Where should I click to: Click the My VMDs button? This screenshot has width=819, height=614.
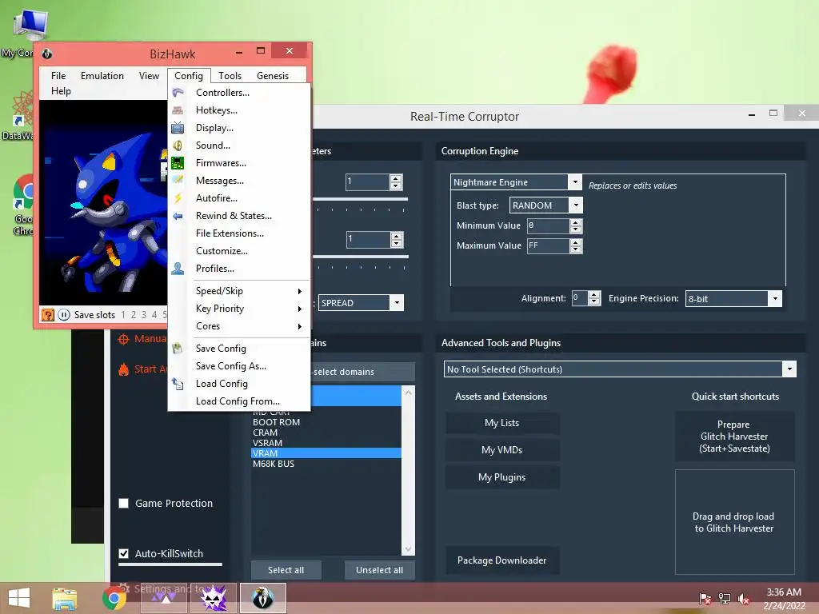[502, 450]
